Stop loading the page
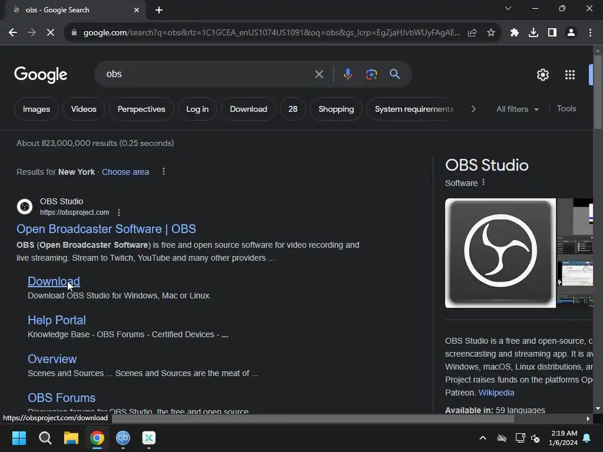 pyautogui.click(x=51, y=33)
